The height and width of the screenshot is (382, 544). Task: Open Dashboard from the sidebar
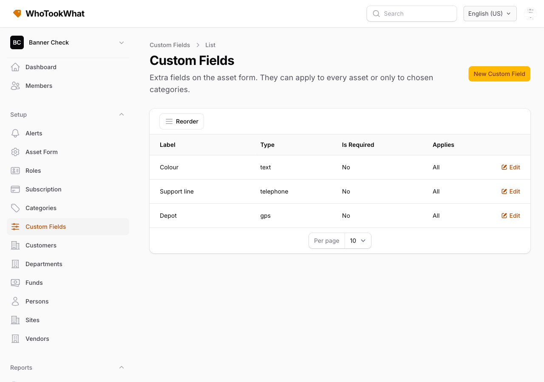tap(68, 67)
